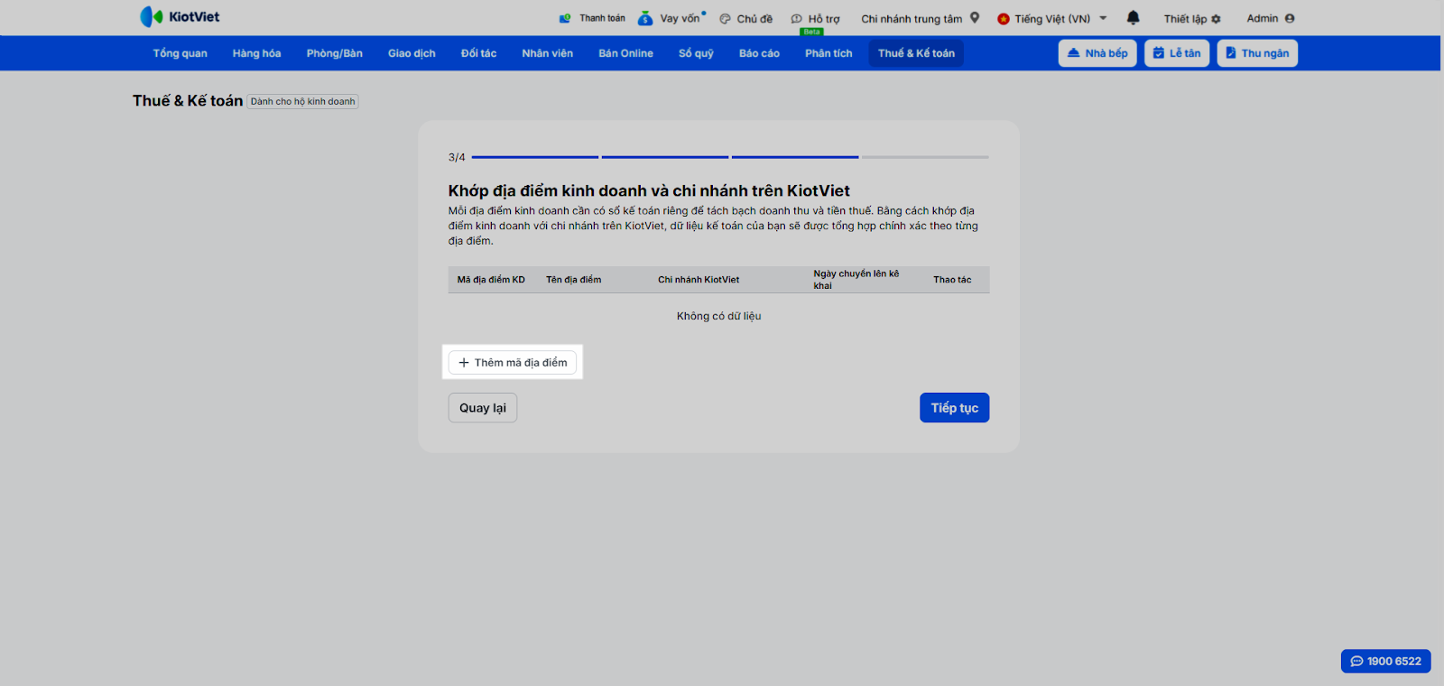1444x686 pixels.
Task: Open the Phòng/Bàn menu
Action: [x=335, y=53]
